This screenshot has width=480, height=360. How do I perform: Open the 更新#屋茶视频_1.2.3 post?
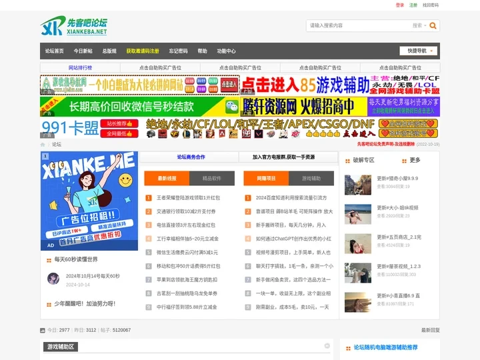pos(399,267)
